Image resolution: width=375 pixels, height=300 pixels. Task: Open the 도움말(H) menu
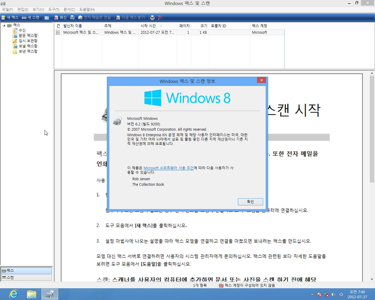point(87,10)
